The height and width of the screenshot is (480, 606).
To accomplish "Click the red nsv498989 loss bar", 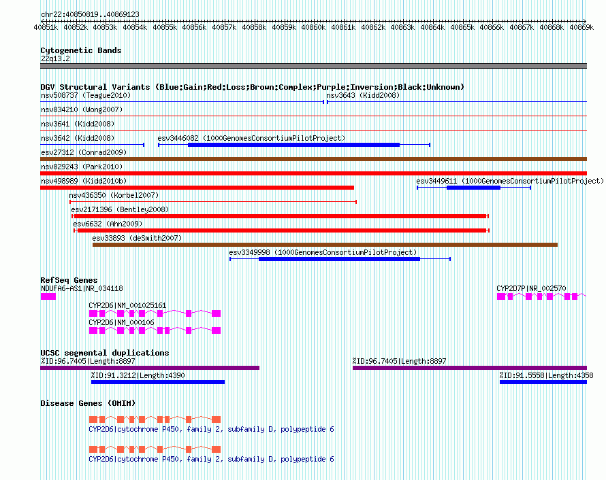I will [197, 188].
